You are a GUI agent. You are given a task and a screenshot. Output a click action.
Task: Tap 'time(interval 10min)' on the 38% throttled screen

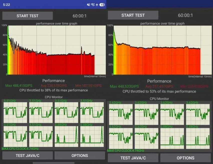95,76
